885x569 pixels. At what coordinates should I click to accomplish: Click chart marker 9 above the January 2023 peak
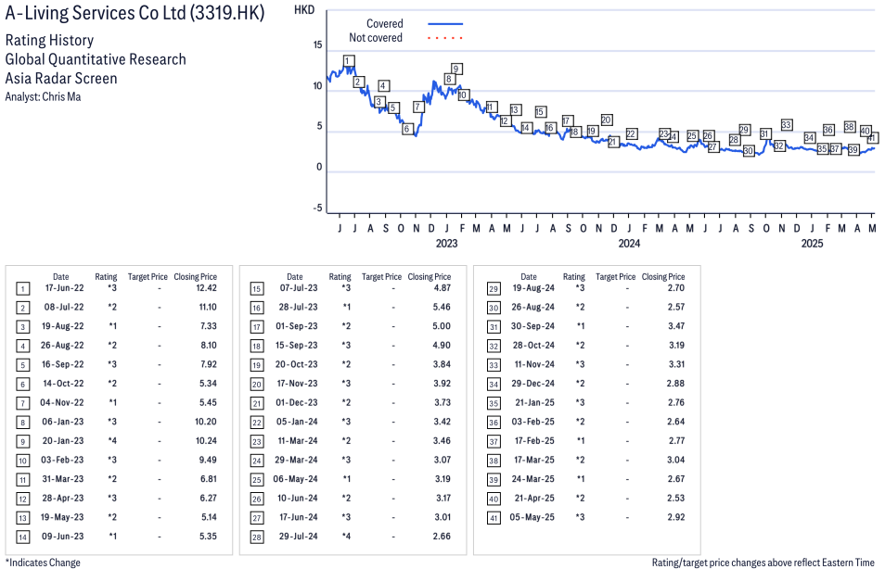coord(456,69)
